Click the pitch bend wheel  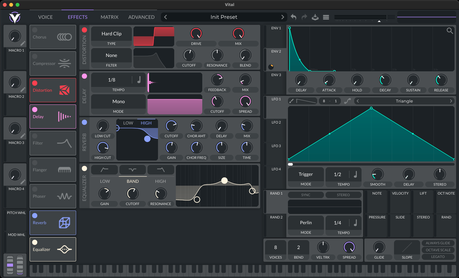10,265
